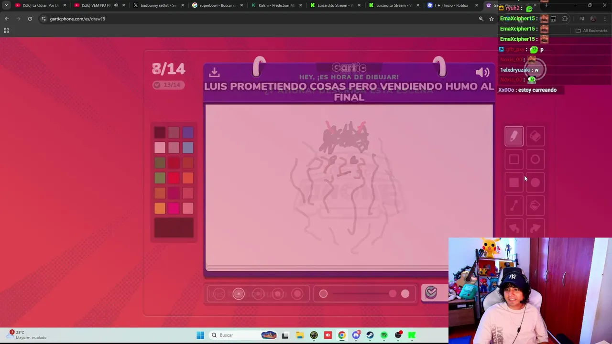
Task: Pick the light gray color swatch
Action: click(x=174, y=148)
